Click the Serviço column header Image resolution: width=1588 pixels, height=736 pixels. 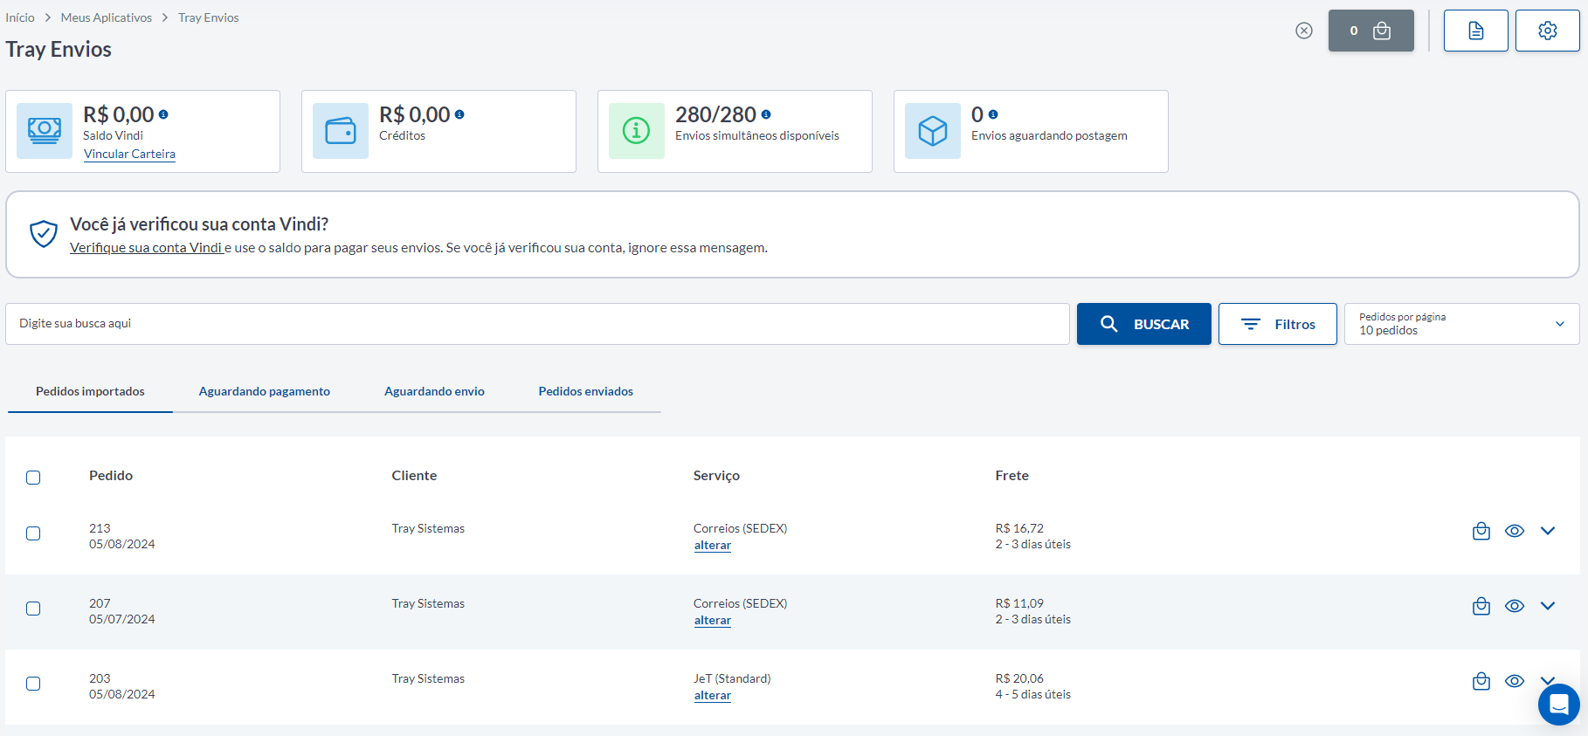(716, 475)
